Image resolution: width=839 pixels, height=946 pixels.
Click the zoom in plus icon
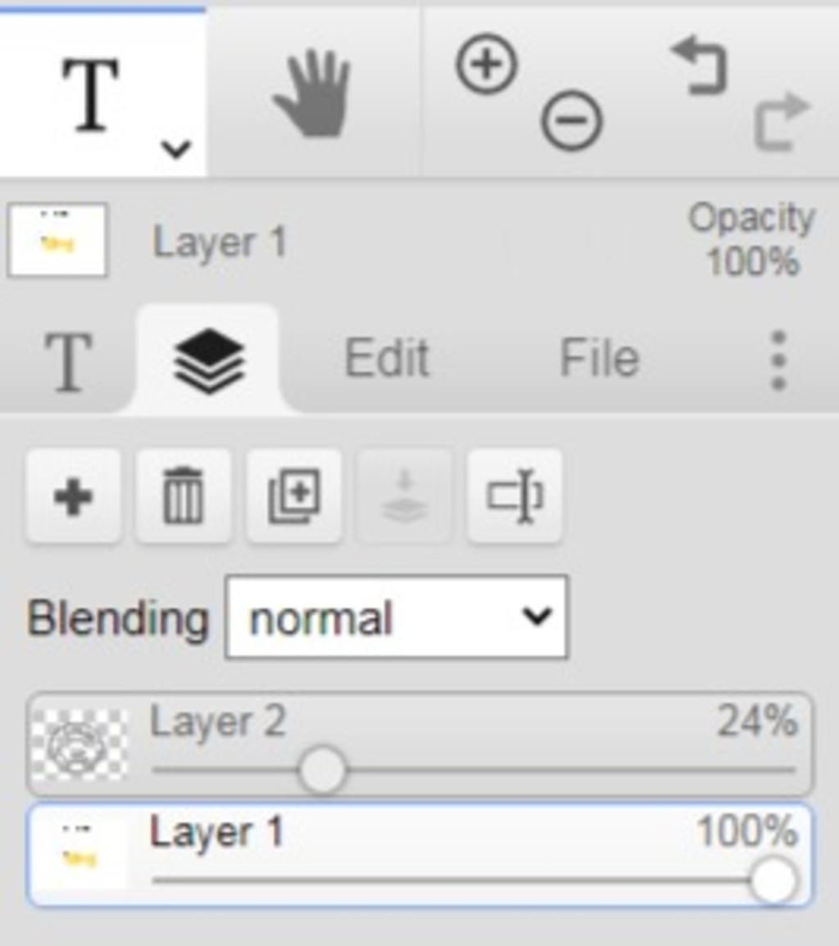[487, 63]
